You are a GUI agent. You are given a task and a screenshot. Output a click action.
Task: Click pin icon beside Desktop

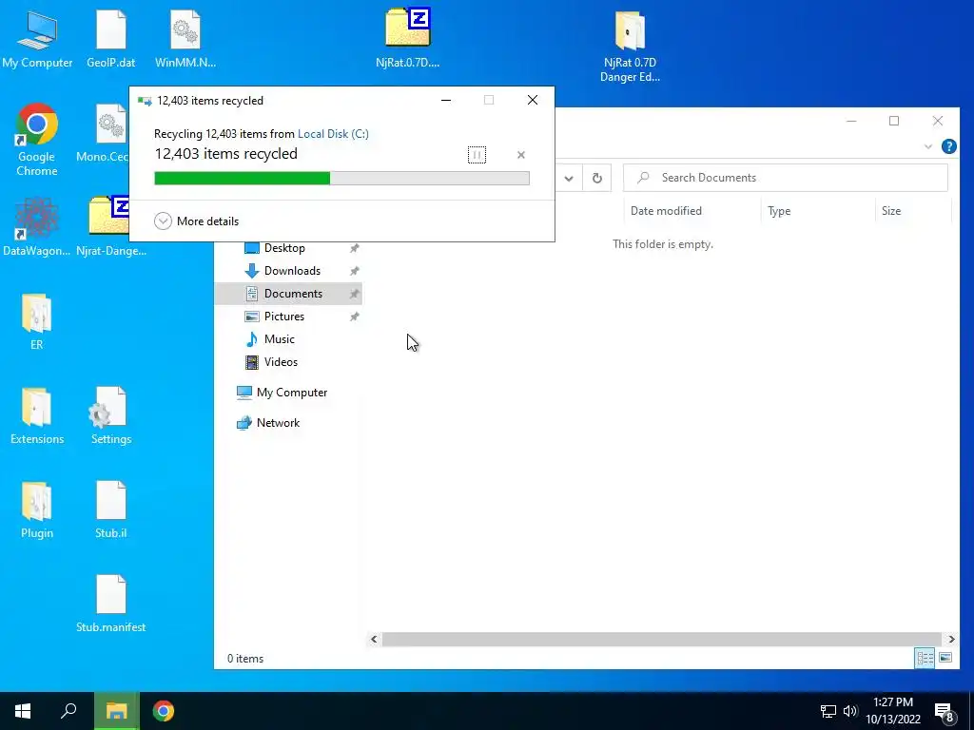pos(354,248)
